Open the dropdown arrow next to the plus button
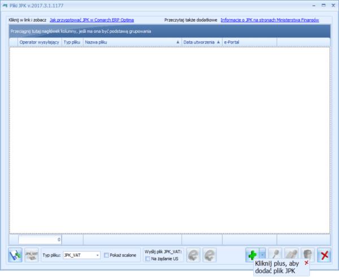 click(262, 255)
